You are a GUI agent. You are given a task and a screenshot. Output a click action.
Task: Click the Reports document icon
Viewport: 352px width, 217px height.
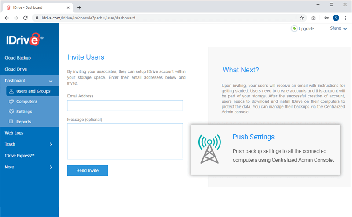click(x=11, y=122)
